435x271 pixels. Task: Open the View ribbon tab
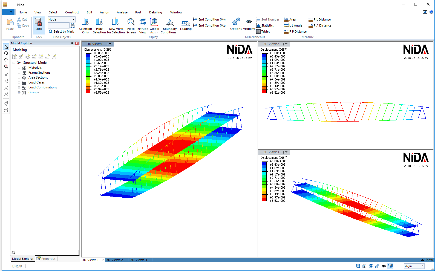[38, 12]
